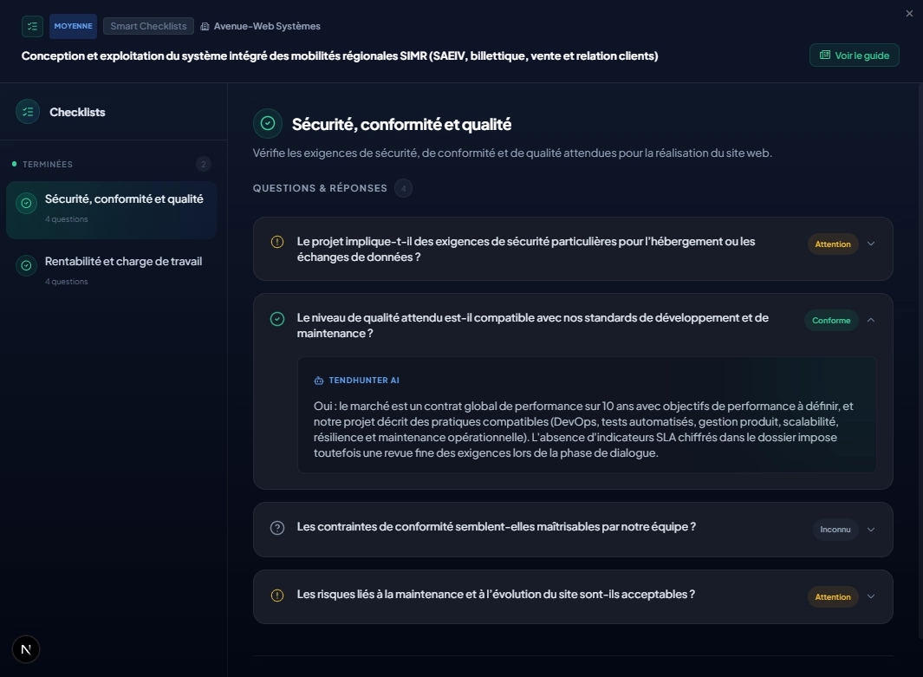Click the TERMINÉES section label

pos(48,164)
